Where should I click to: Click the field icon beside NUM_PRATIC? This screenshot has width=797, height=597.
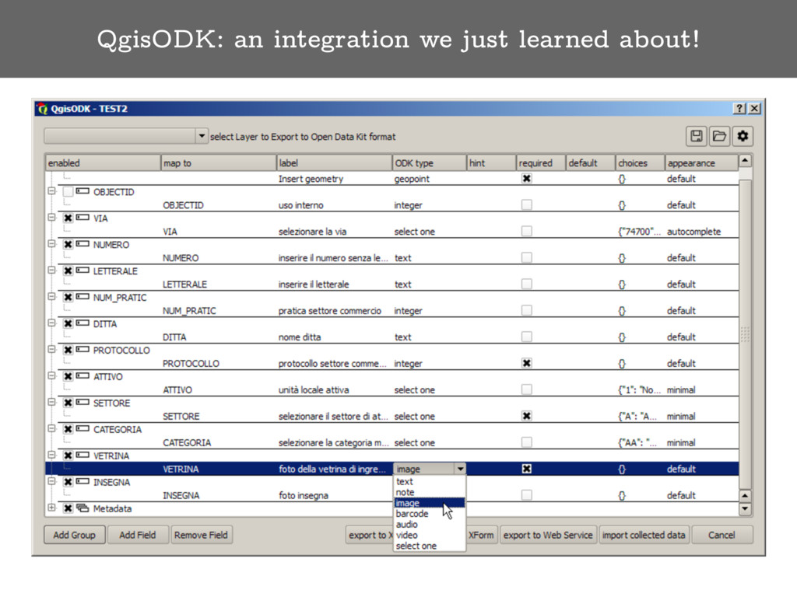click(x=83, y=297)
